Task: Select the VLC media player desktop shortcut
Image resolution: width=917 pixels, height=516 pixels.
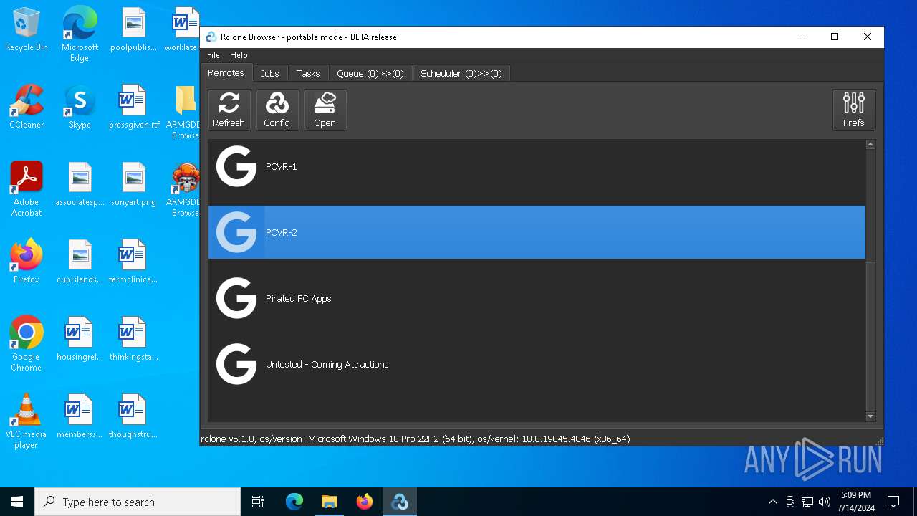Action: click(x=27, y=421)
